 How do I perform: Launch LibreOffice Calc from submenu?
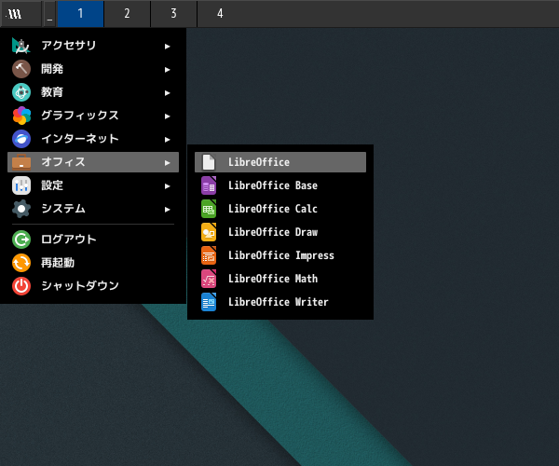tap(280, 209)
